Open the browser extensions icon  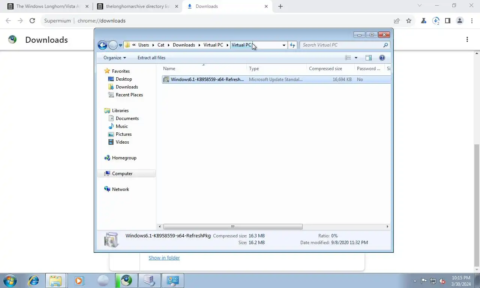click(424, 21)
